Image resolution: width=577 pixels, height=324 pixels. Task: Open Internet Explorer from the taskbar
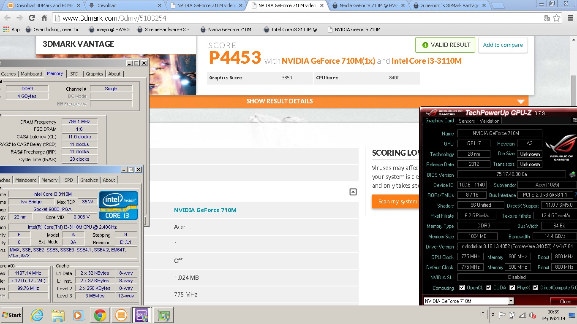click(38, 316)
